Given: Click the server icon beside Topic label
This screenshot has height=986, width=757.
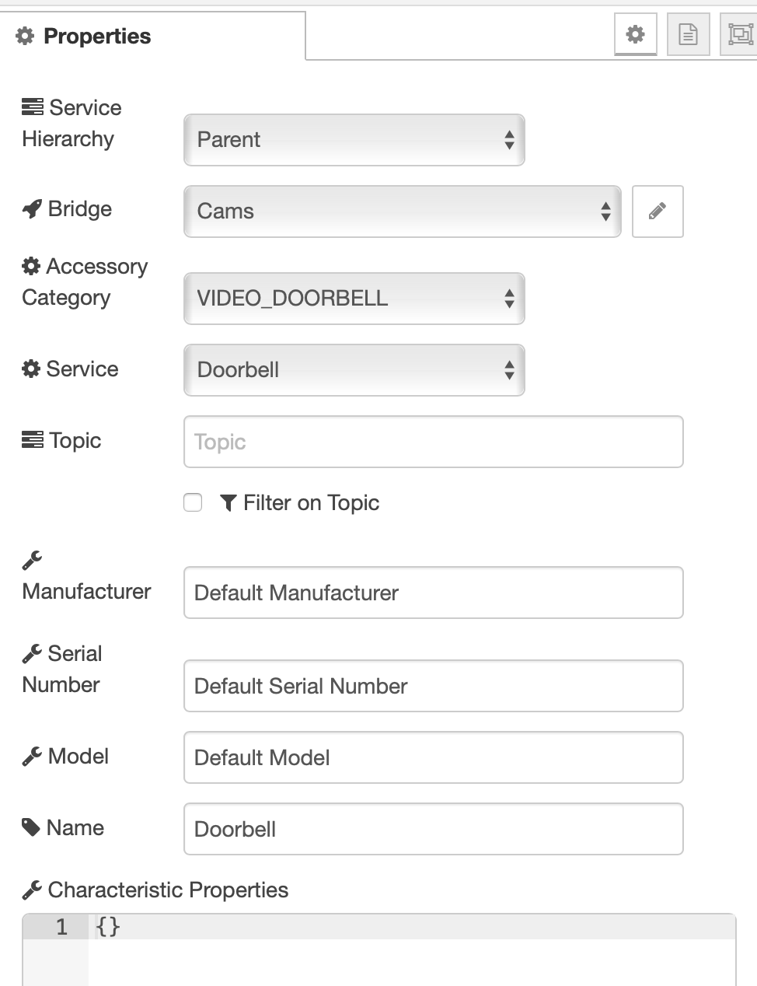Looking at the screenshot, I should 33,440.
